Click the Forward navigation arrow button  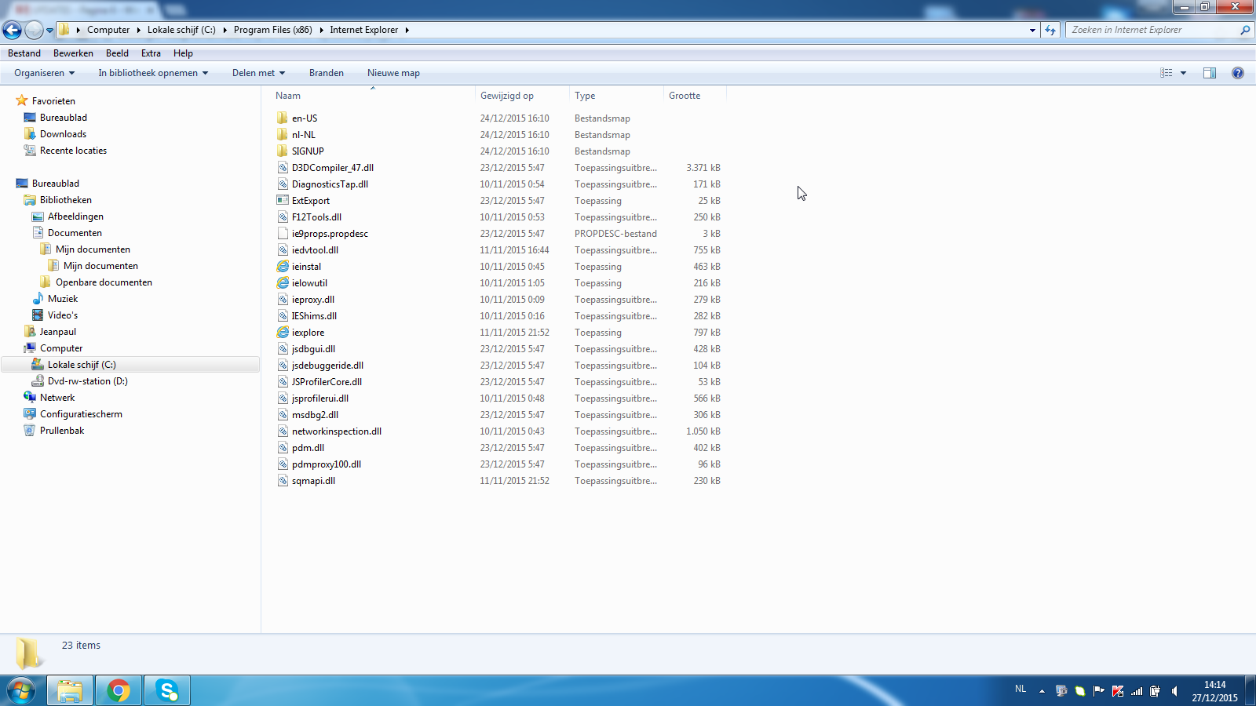(x=34, y=30)
